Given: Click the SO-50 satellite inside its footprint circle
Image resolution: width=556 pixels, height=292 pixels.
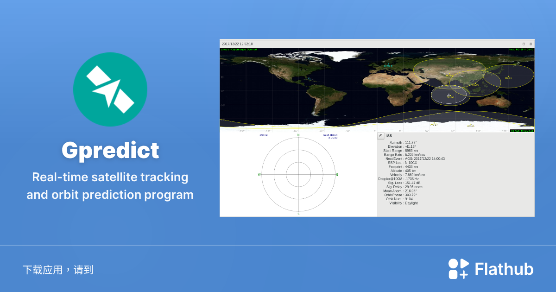Looking at the screenshot, I should [507, 77].
